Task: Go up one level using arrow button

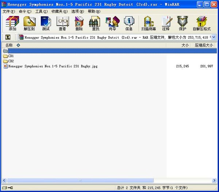Action: point(8,37)
